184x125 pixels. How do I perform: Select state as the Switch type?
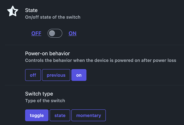coord(60,115)
